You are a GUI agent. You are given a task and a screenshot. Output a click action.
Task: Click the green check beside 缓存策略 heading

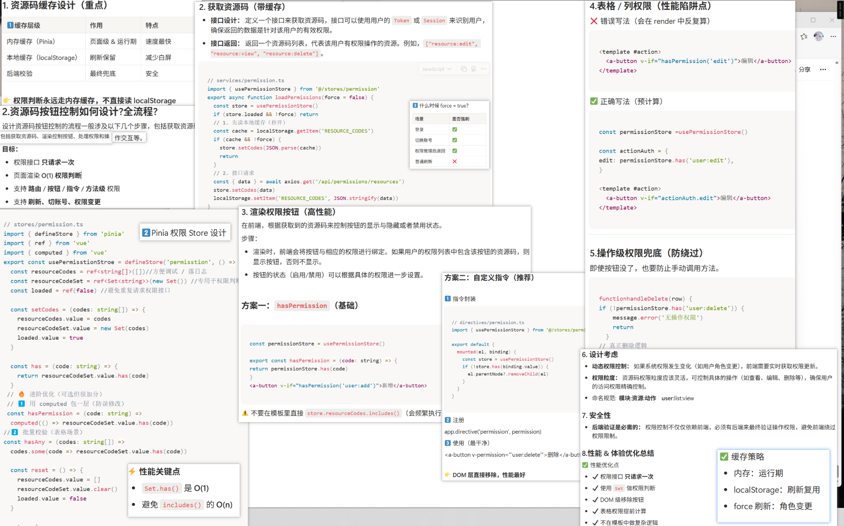[x=724, y=456]
